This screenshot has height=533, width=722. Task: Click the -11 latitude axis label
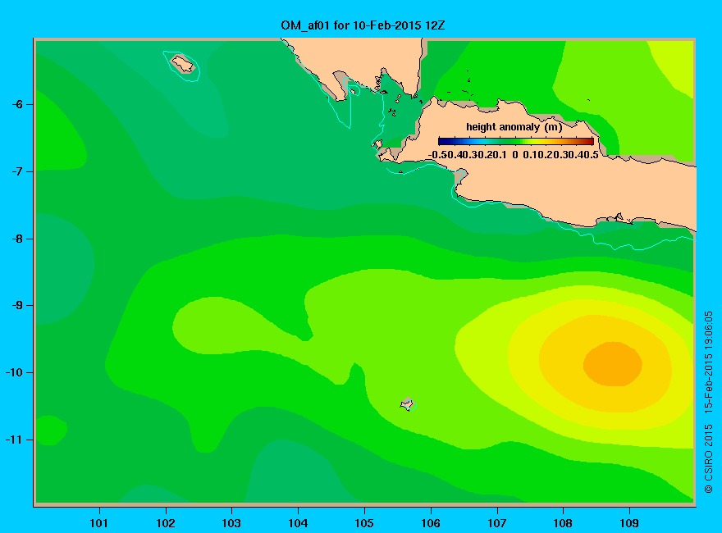[x=14, y=440]
